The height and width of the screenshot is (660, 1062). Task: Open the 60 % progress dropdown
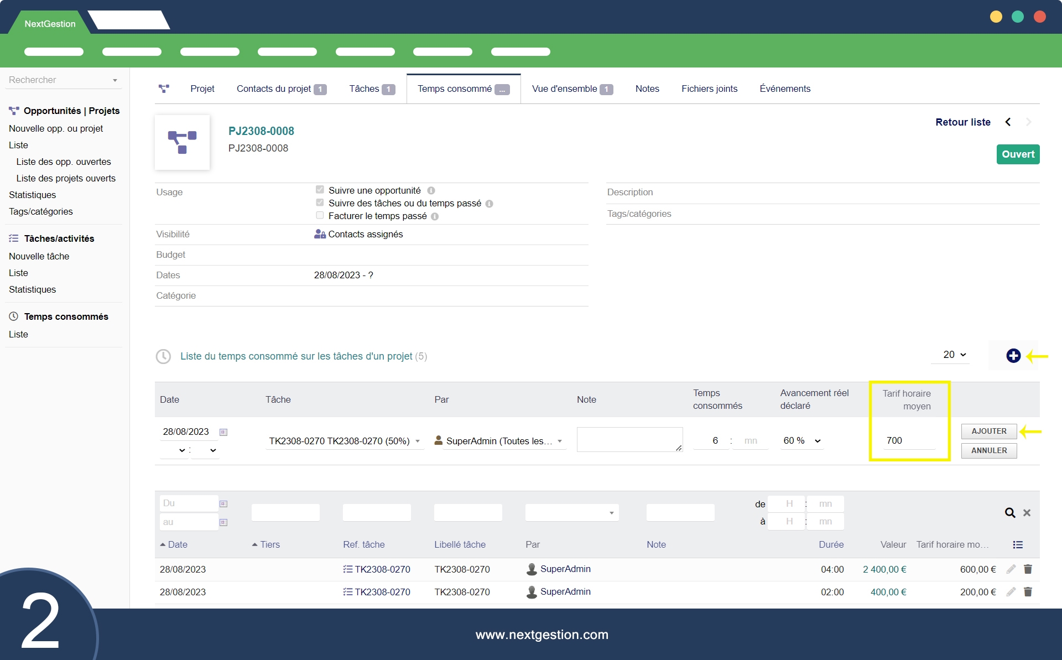click(x=801, y=440)
